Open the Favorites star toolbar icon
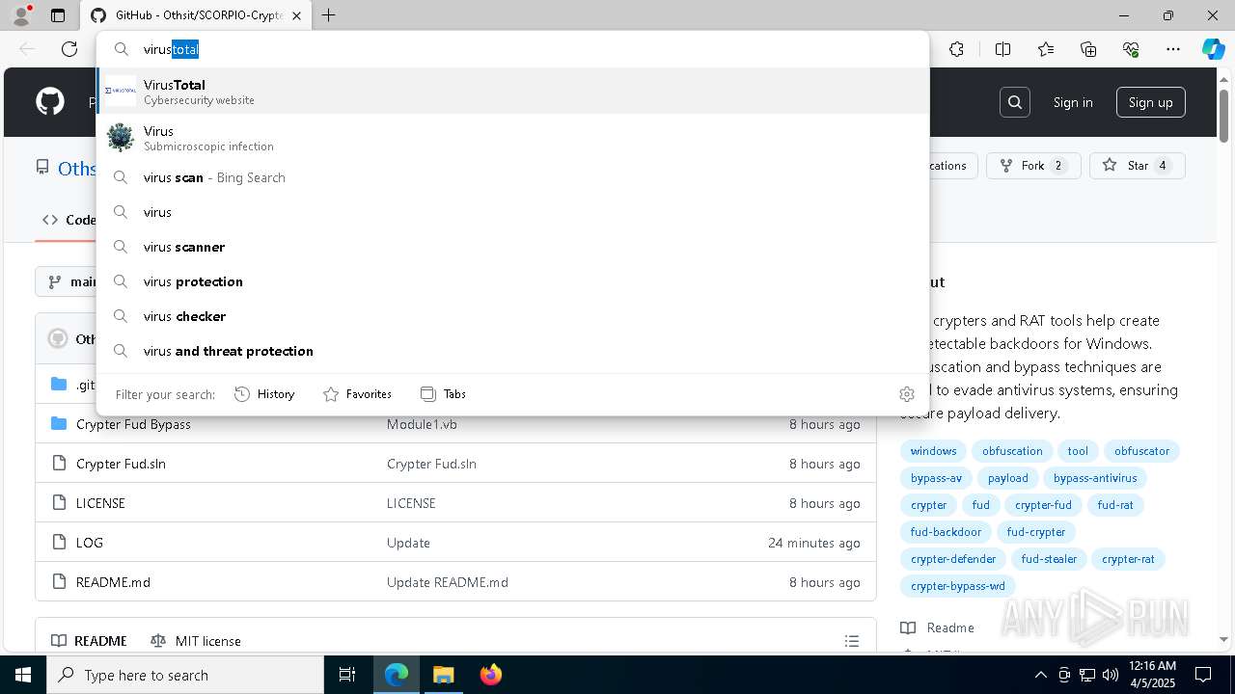 [1046, 49]
